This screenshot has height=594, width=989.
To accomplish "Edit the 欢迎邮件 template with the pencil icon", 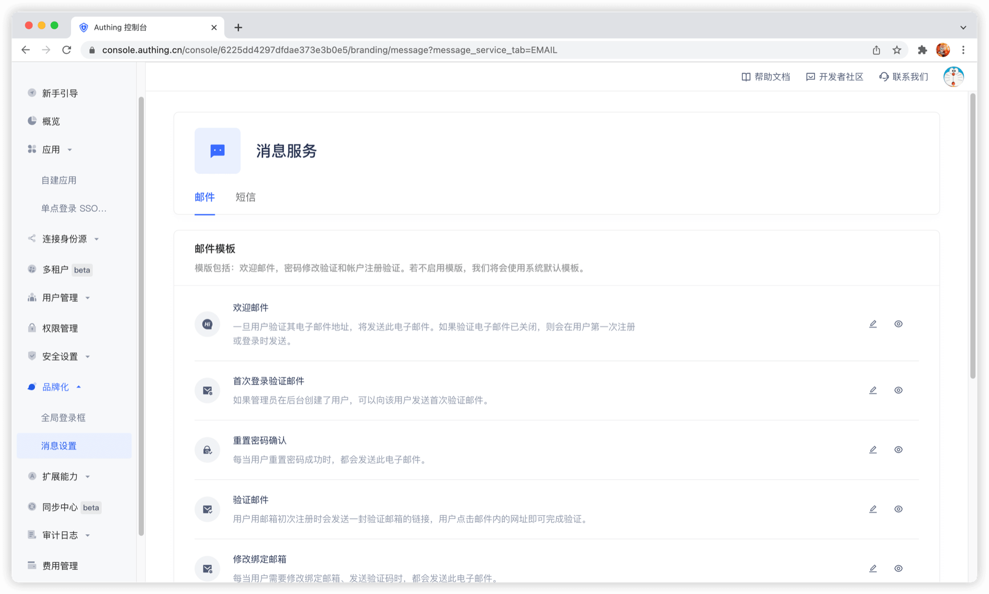I will (873, 324).
